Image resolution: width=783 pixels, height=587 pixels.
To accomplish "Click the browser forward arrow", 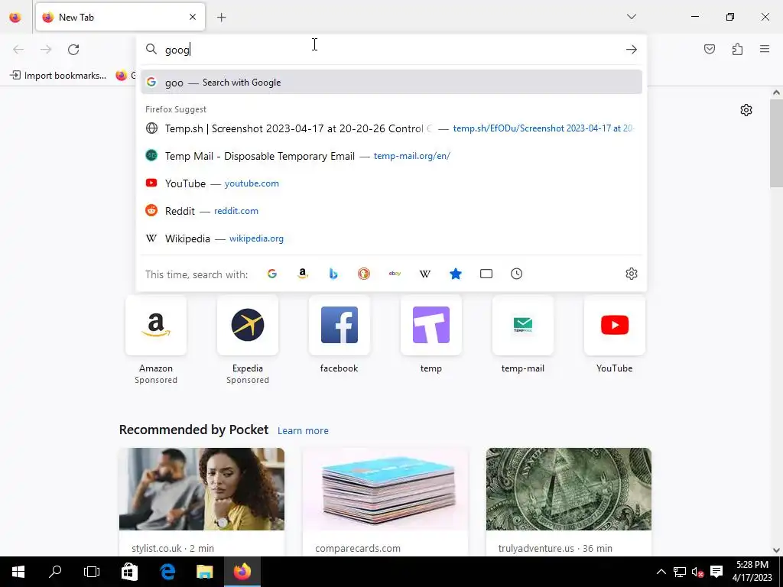I will click(x=46, y=50).
